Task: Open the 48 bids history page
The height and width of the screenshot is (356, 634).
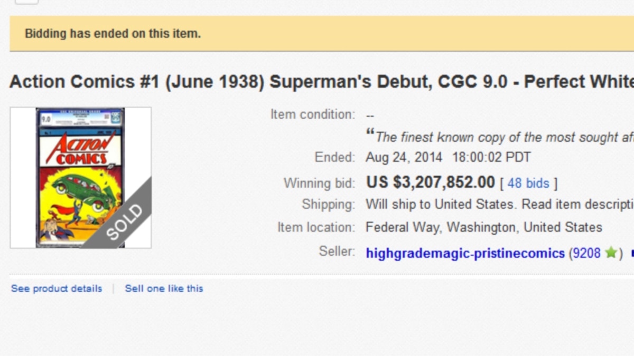Action: click(x=528, y=183)
